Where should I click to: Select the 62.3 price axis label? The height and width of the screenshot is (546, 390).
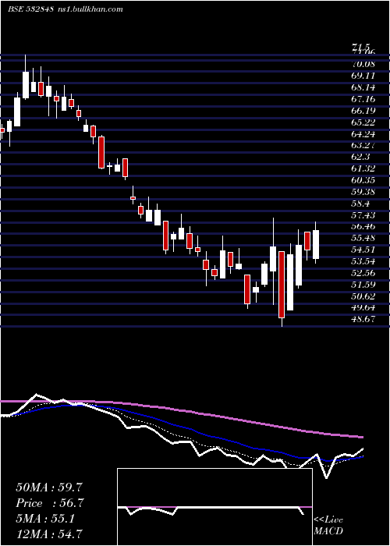360,157
